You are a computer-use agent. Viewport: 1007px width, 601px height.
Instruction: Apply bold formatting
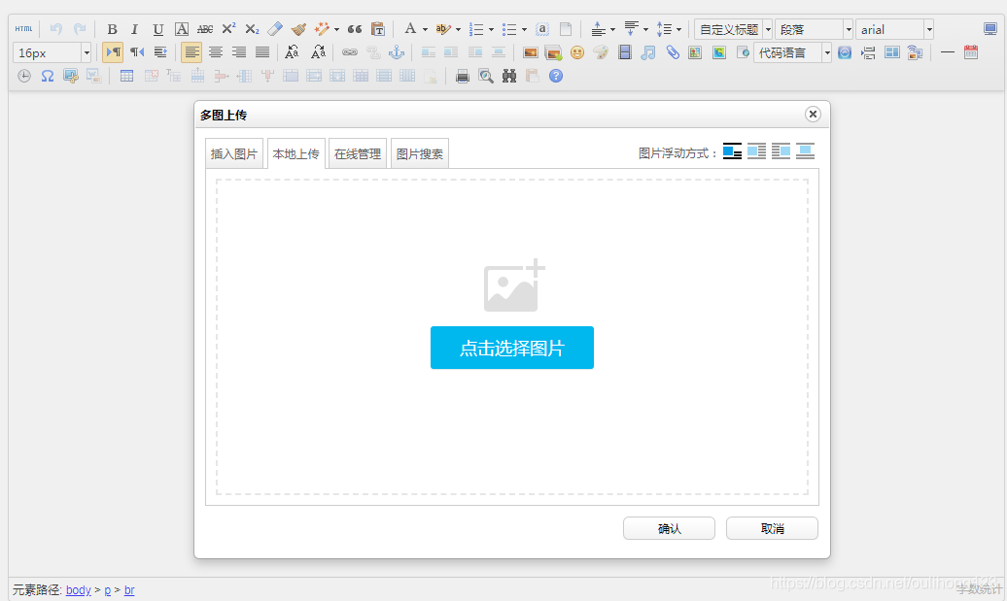pos(112,29)
